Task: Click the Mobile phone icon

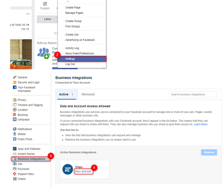Action: coord(15,134)
